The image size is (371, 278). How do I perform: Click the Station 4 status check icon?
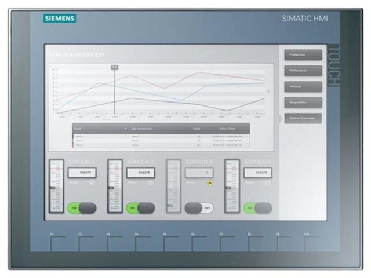(x=267, y=183)
